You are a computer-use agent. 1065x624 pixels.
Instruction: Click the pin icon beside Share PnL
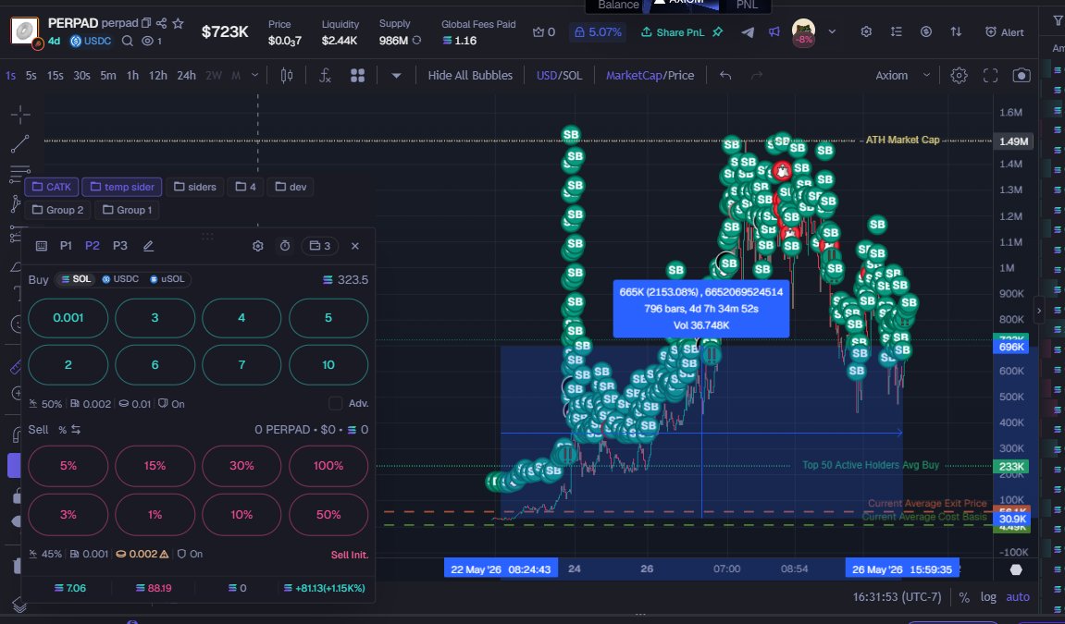717,31
